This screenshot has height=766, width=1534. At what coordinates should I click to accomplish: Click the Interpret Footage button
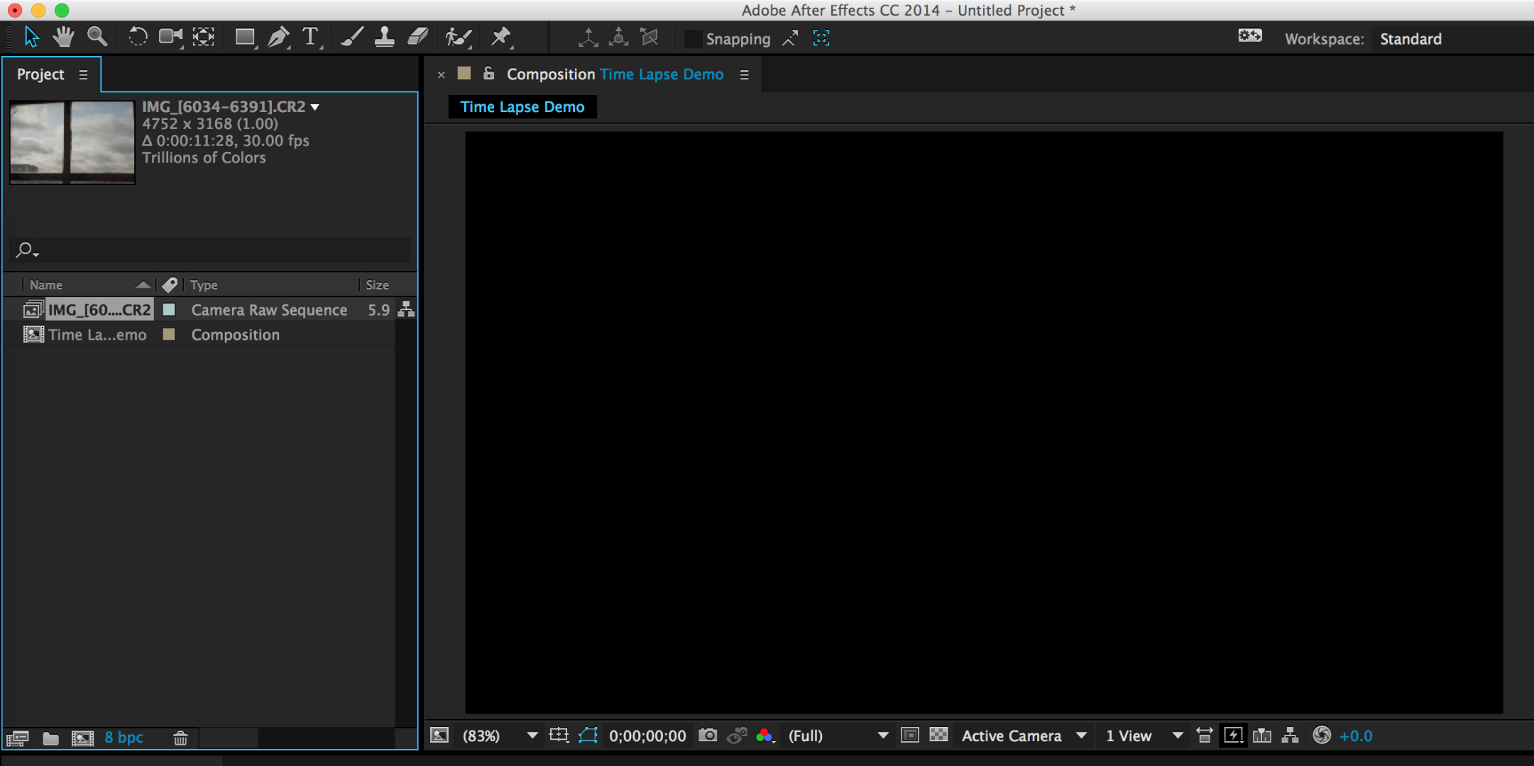coord(17,738)
